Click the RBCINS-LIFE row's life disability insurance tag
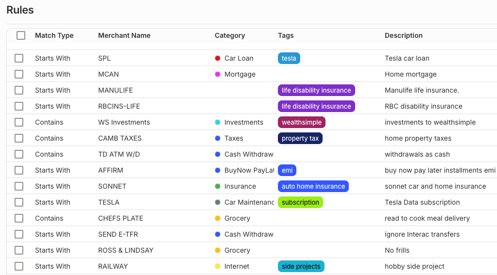 click(x=316, y=106)
